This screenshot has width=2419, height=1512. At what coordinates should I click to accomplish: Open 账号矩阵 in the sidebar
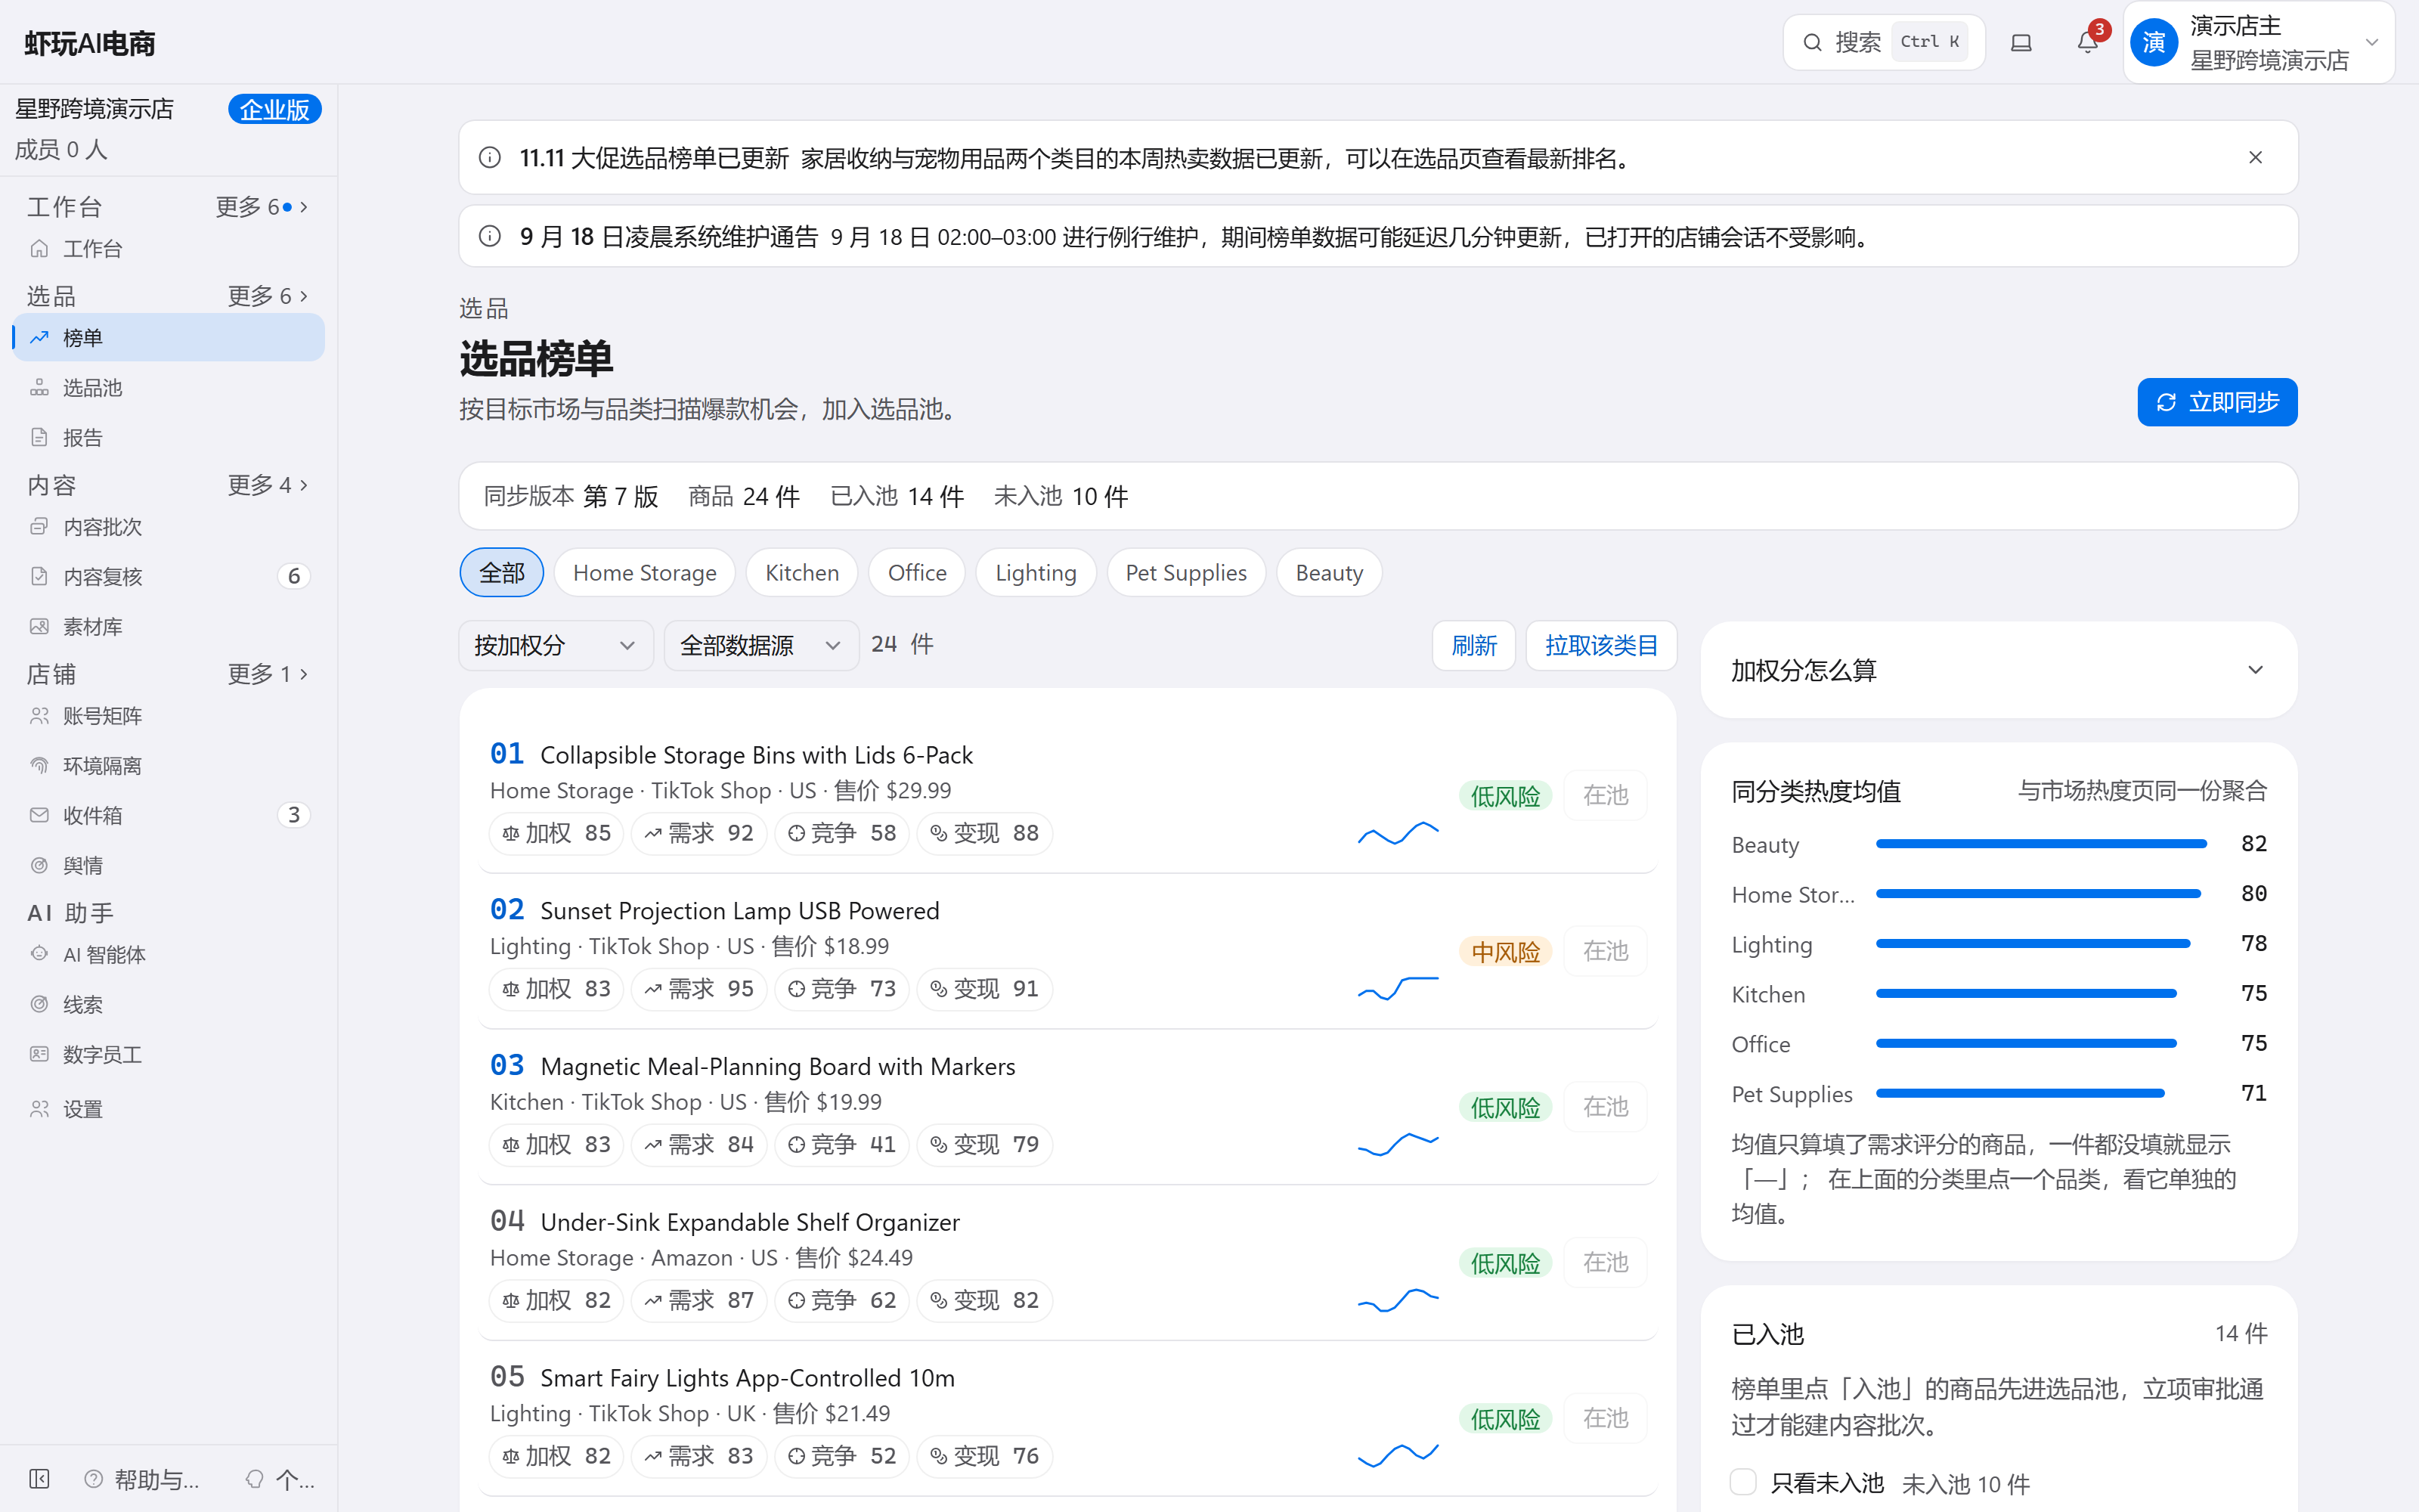coord(168,716)
